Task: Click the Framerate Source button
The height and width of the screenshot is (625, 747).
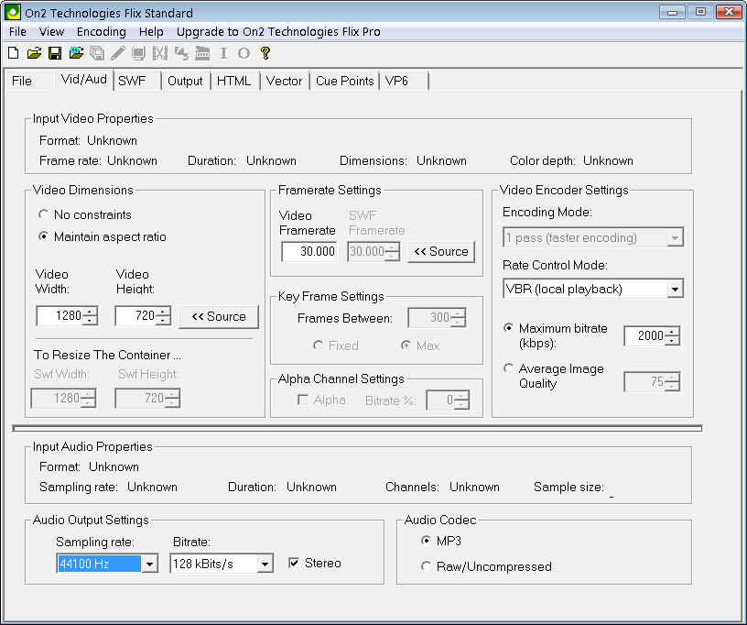Action: click(x=441, y=251)
